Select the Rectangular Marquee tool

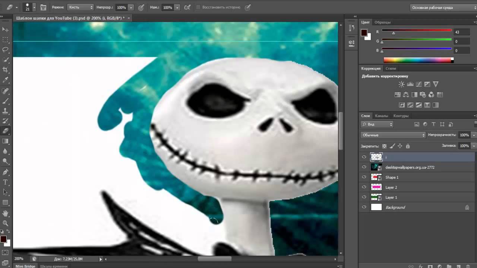coord(5,39)
